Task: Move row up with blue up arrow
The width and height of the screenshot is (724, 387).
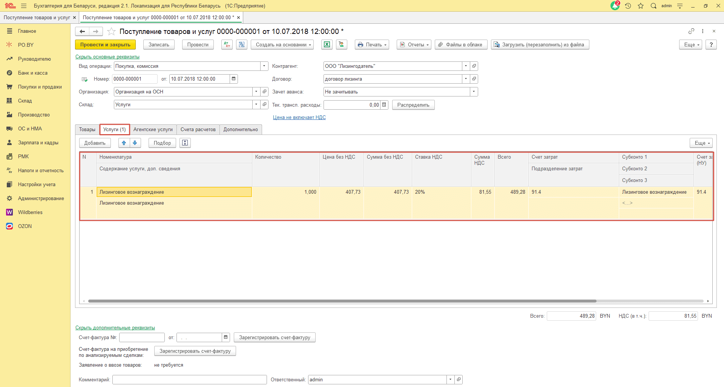Action: [x=124, y=143]
